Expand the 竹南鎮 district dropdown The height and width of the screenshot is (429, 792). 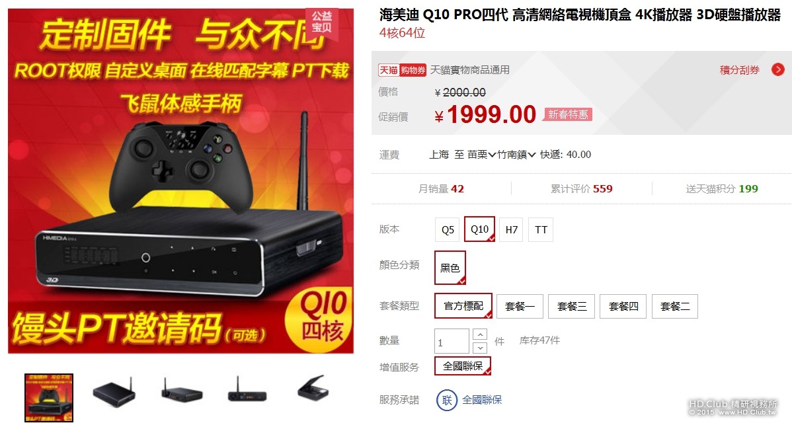coord(517,154)
